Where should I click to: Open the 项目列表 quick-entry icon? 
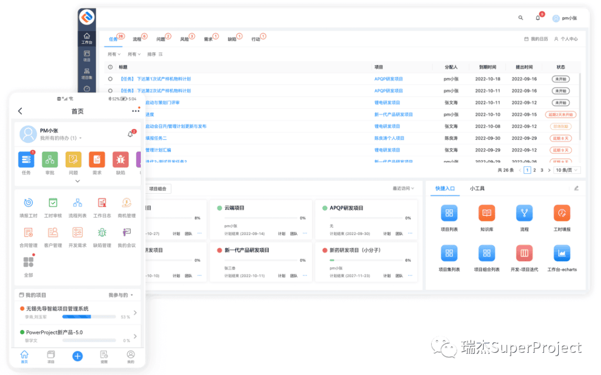coord(449,213)
